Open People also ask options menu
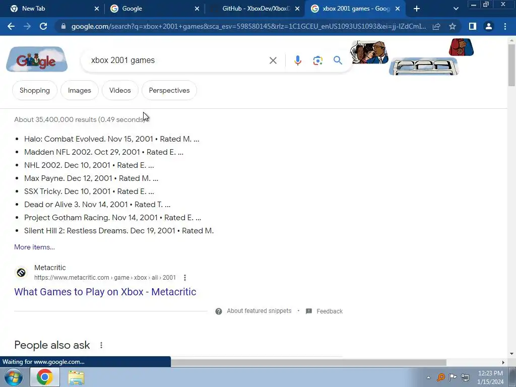Viewport: 516px width, 387px height. coord(101,345)
